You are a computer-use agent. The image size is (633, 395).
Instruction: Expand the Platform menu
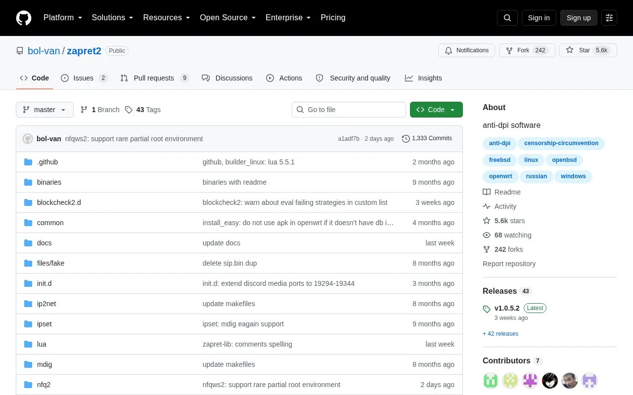click(x=63, y=18)
